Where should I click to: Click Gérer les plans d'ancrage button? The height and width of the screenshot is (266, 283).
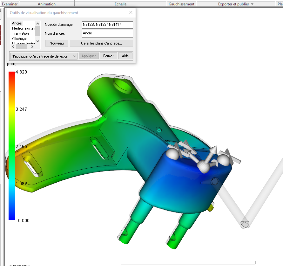(x=101, y=43)
